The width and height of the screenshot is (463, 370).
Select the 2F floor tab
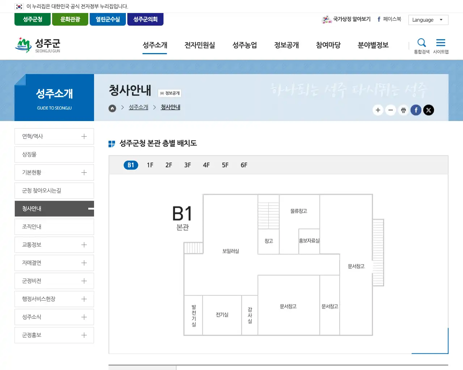[x=169, y=165]
